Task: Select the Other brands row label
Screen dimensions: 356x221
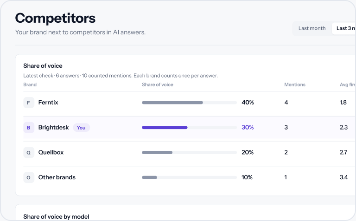Action: (57, 177)
